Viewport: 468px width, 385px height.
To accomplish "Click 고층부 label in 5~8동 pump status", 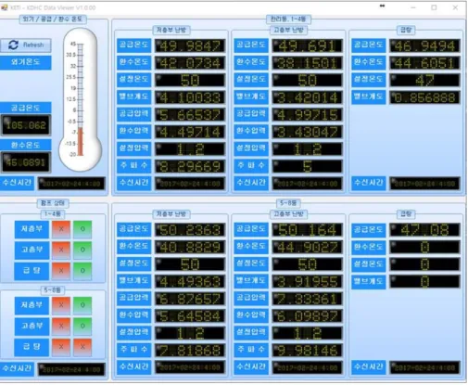I will click(x=32, y=326).
